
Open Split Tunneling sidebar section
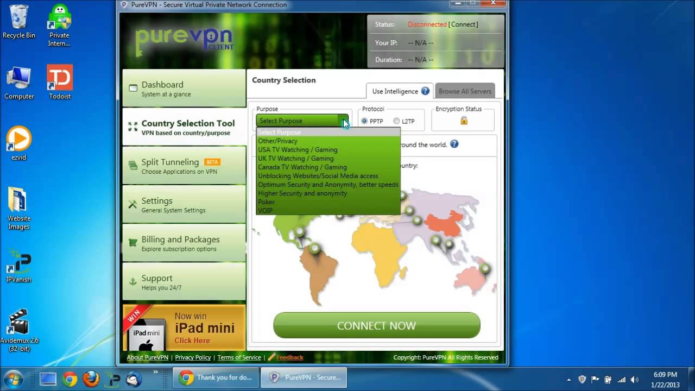[x=184, y=165]
